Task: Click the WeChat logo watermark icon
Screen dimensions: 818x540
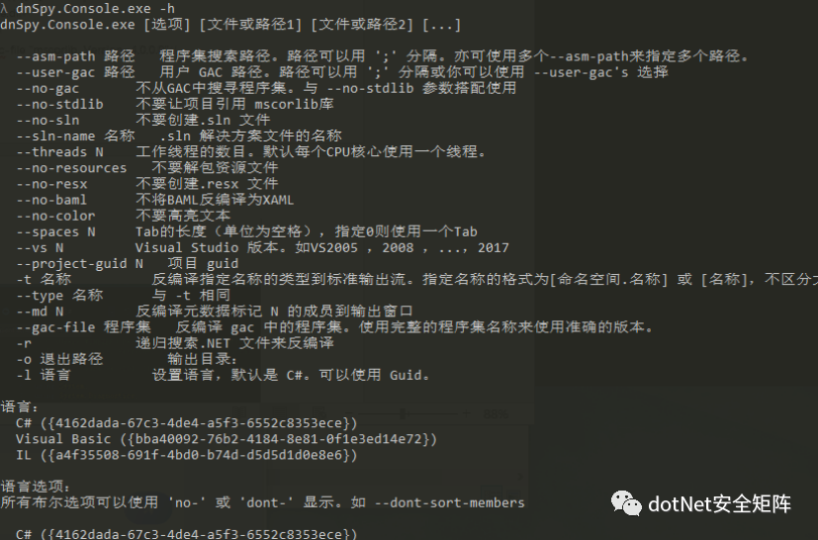Action: click(626, 503)
